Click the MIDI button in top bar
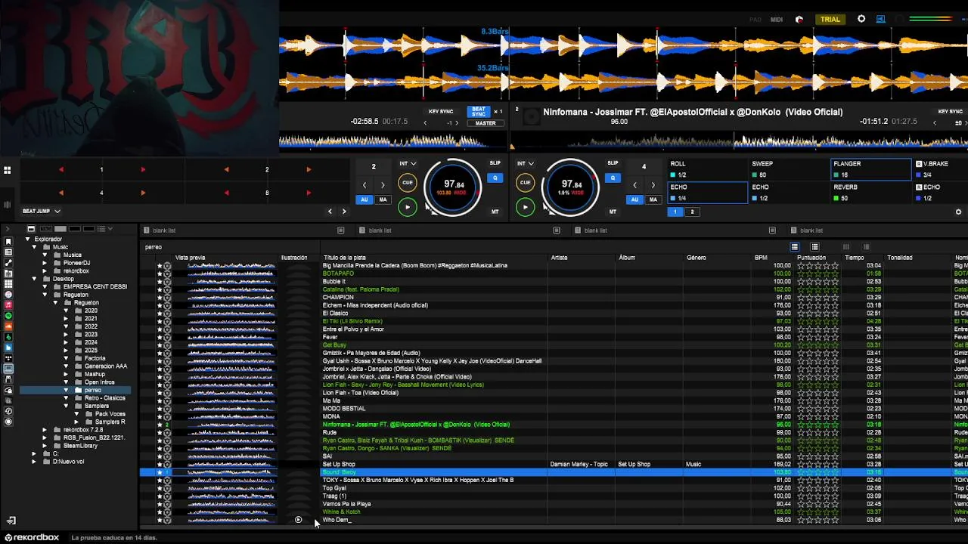The height and width of the screenshot is (544, 968). pyautogui.click(x=777, y=20)
